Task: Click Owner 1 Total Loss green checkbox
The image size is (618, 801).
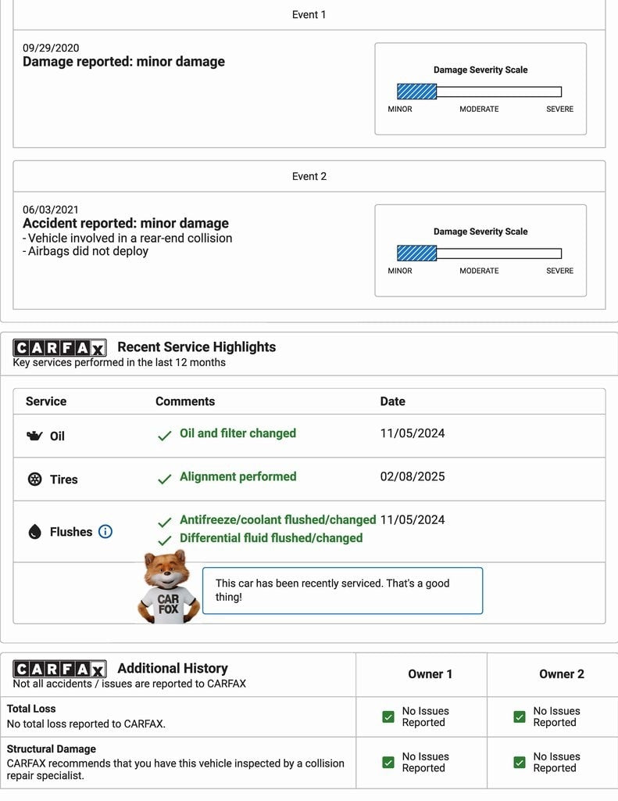Action: pyautogui.click(x=388, y=717)
